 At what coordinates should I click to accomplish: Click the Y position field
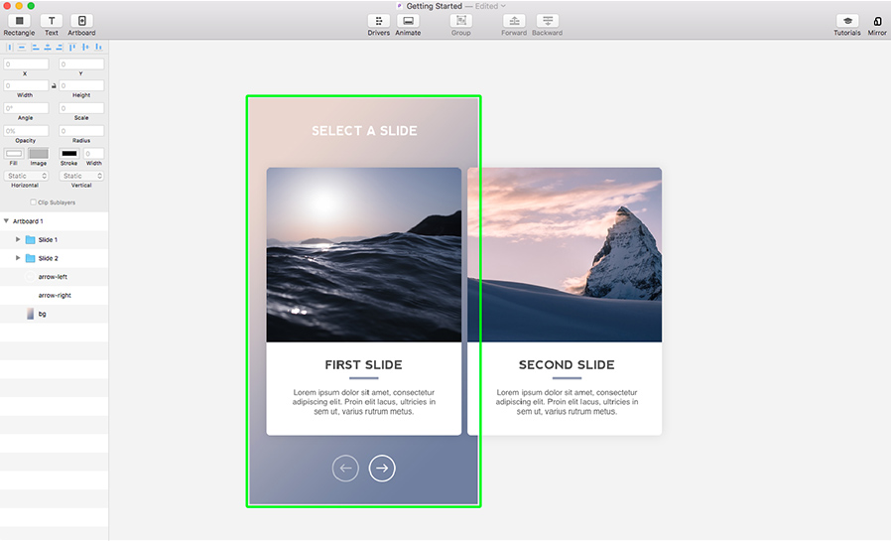pos(81,65)
